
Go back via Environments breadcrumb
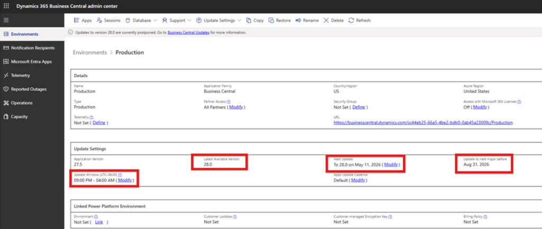tap(90, 52)
